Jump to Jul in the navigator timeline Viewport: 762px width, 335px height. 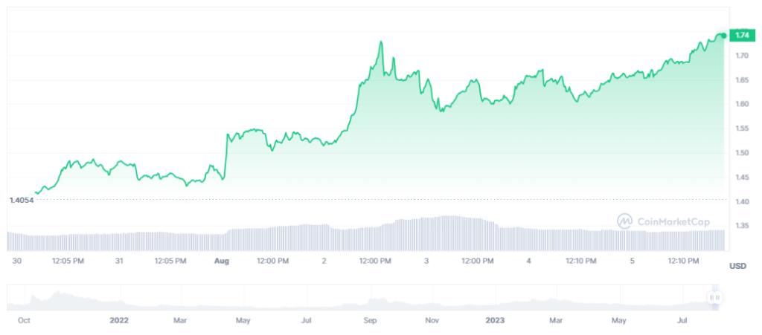pyautogui.click(x=681, y=321)
